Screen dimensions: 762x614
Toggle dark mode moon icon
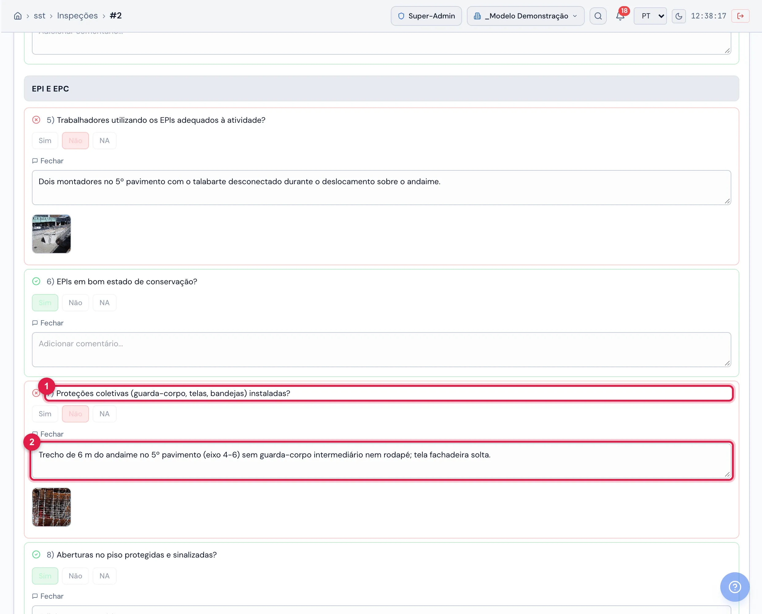pyautogui.click(x=679, y=16)
